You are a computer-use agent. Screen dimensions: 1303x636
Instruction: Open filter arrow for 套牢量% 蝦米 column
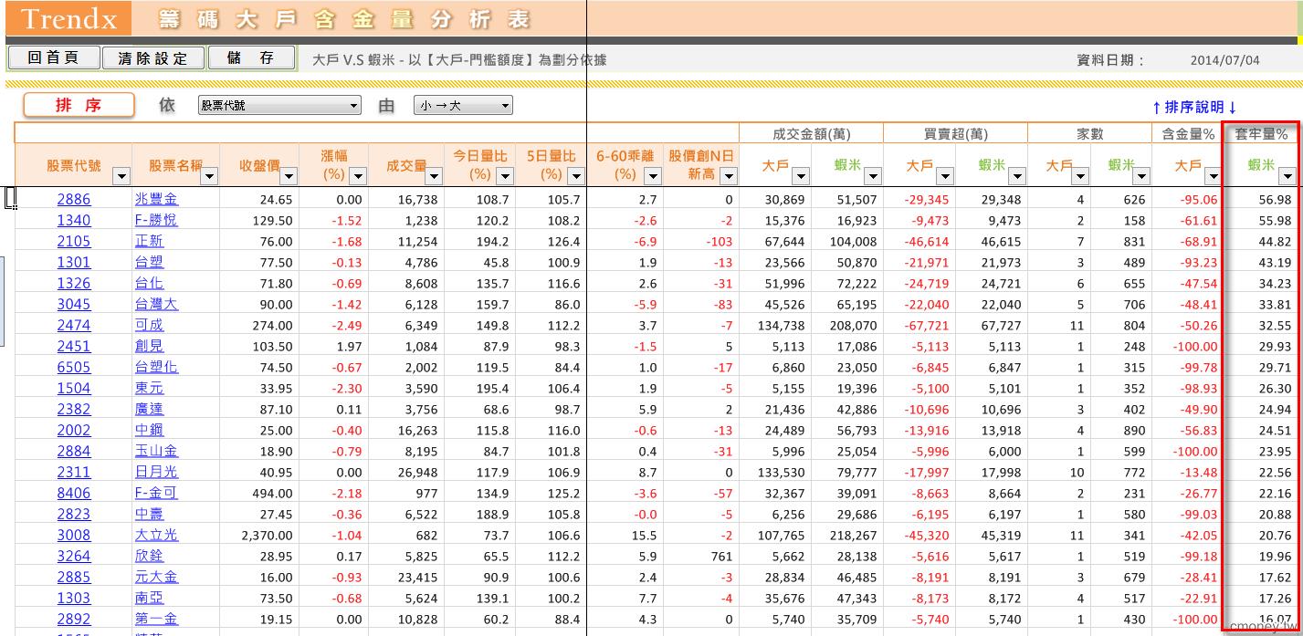1287,176
